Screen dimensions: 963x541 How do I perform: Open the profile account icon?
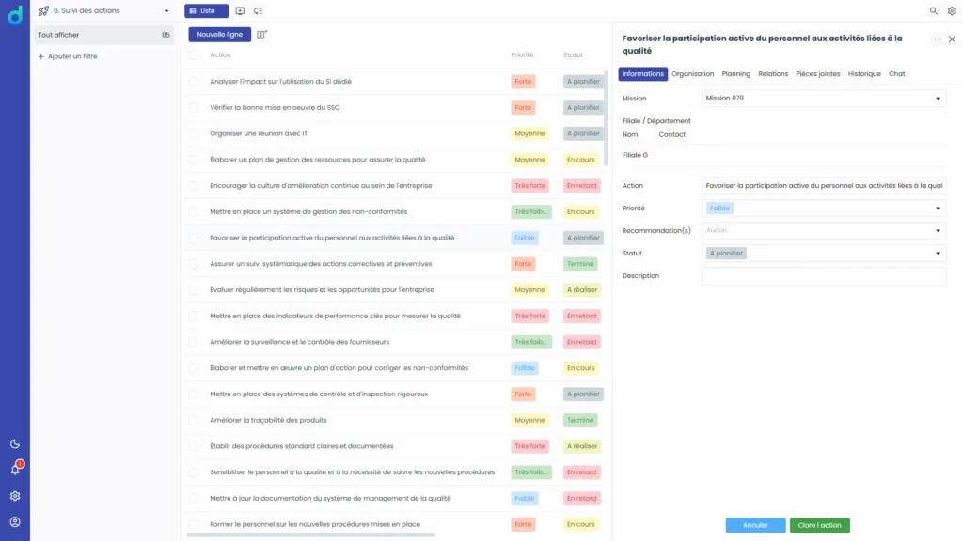(x=13, y=519)
